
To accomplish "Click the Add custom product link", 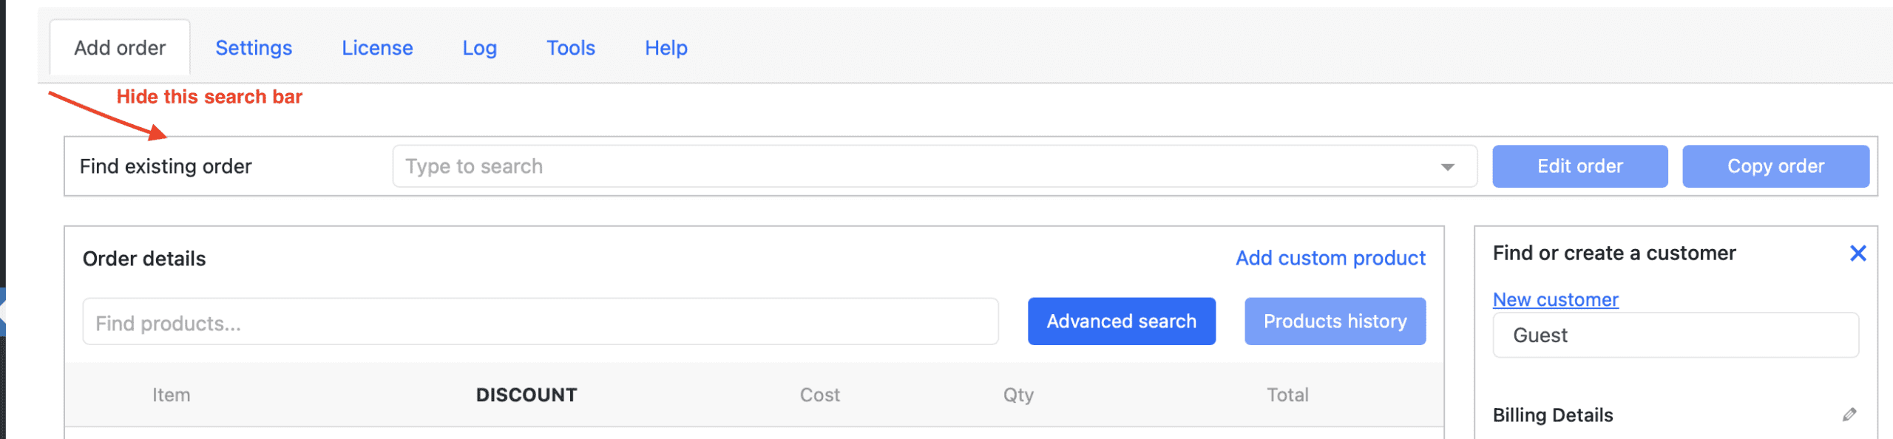I will tap(1330, 257).
